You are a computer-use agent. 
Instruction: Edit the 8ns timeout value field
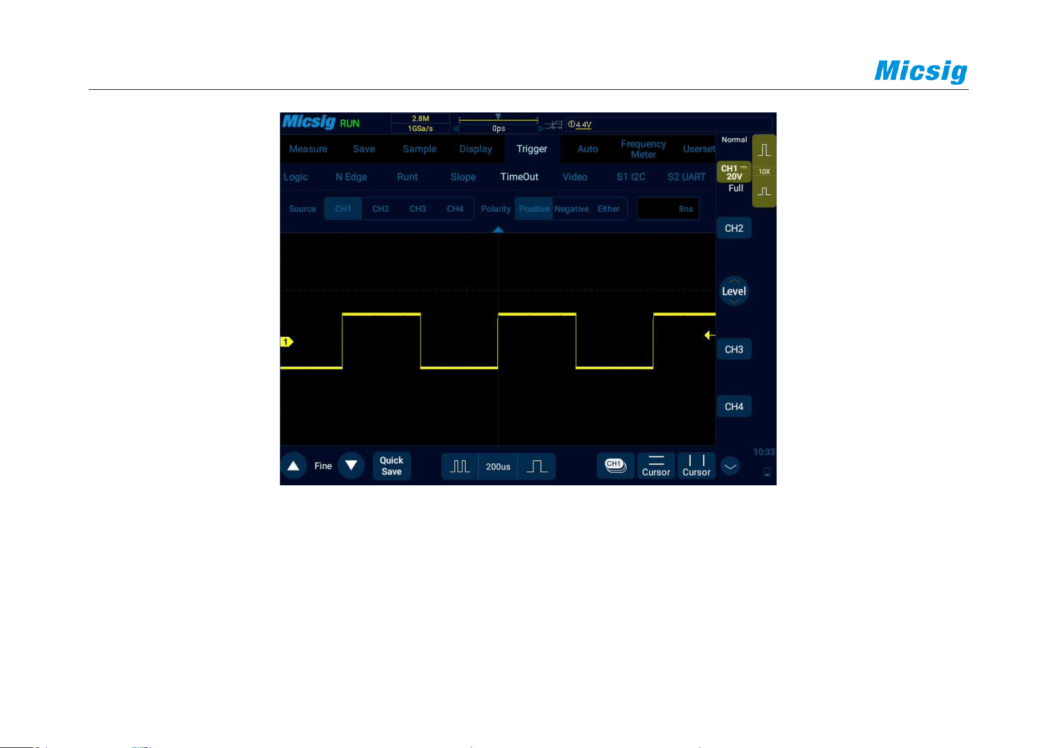click(668, 209)
